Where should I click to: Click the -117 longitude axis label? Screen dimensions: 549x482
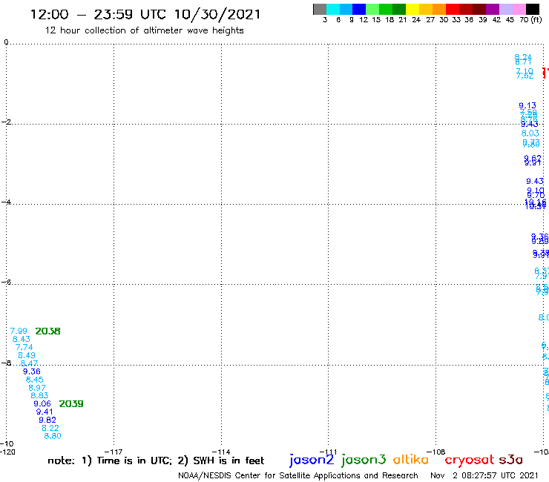114,452
